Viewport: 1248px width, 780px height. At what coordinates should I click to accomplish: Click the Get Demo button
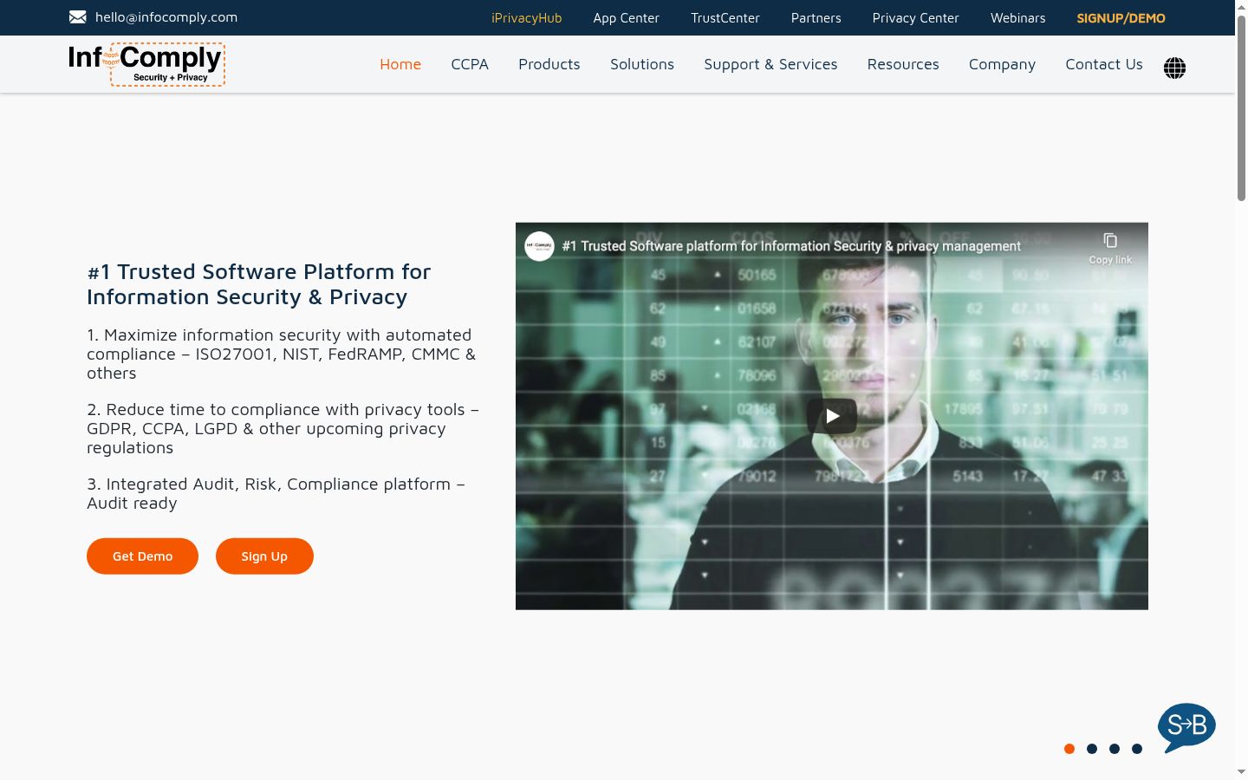(x=142, y=556)
